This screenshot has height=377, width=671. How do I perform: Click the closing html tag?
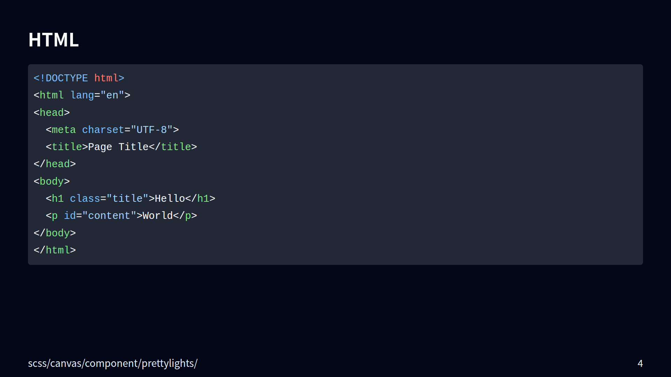[x=55, y=250]
